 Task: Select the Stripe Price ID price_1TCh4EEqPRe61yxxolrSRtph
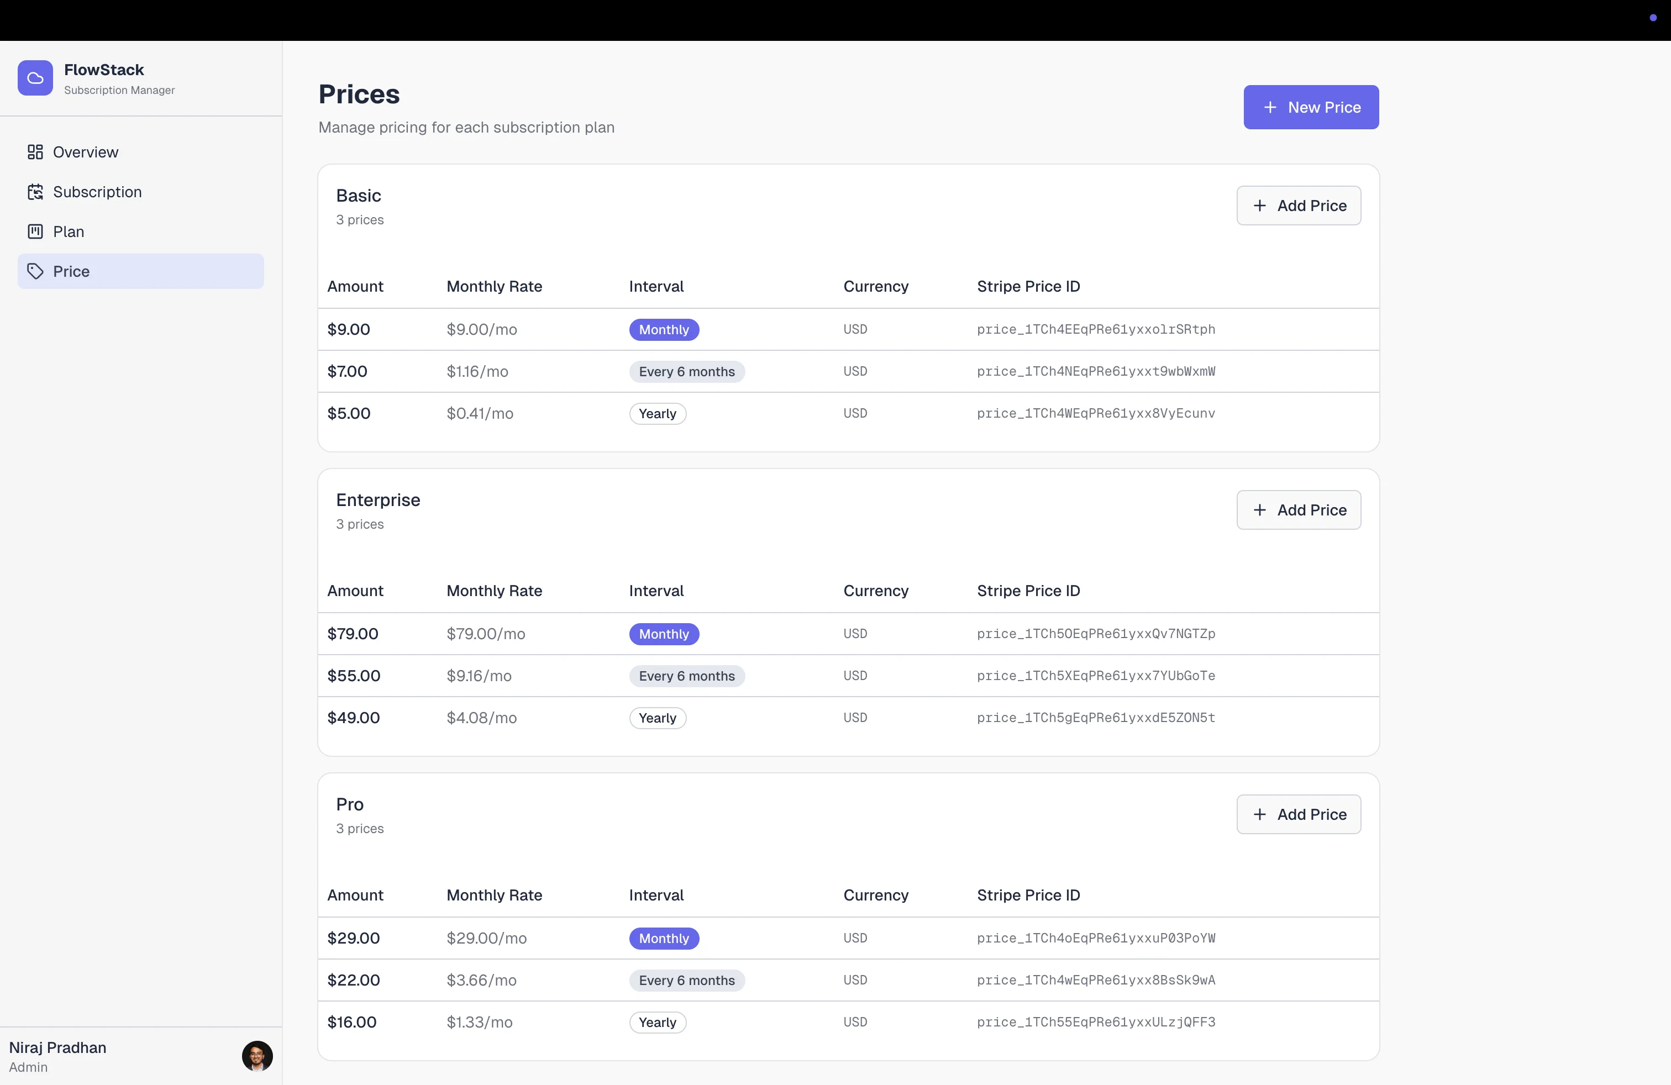pos(1096,329)
